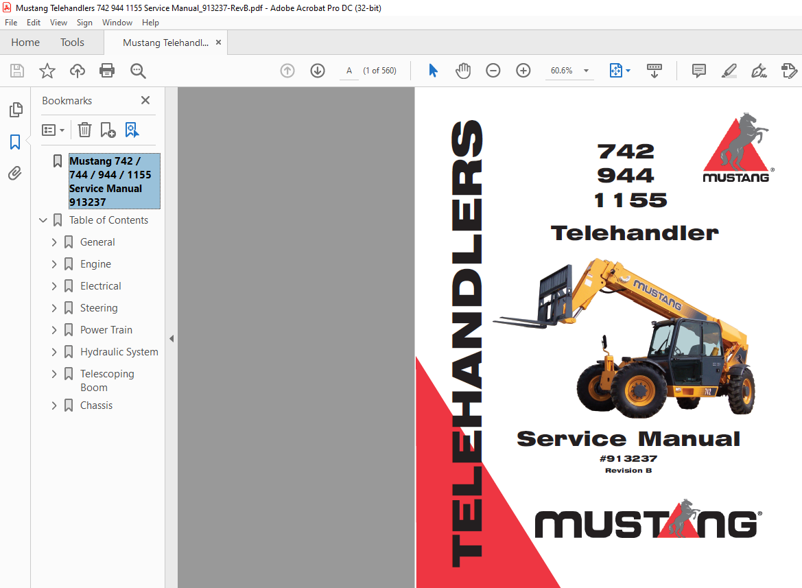Image resolution: width=802 pixels, height=588 pixels.
Task: Jump to the Engine bookmark
Action: [x=95, y=264]
